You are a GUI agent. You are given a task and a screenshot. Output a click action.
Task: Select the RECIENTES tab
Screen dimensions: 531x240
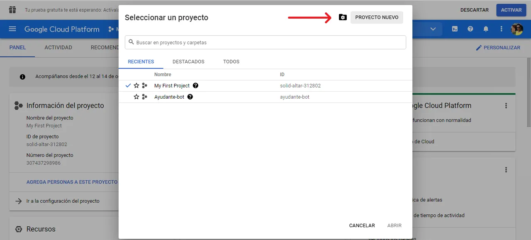[x=141, y=62]
